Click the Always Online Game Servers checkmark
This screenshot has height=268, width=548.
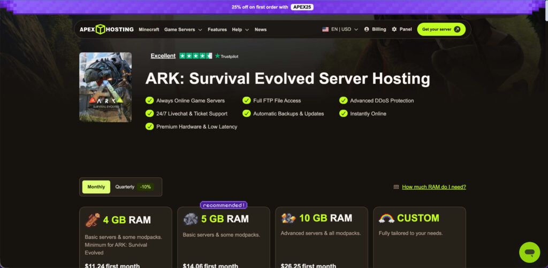tap(150, 100)
